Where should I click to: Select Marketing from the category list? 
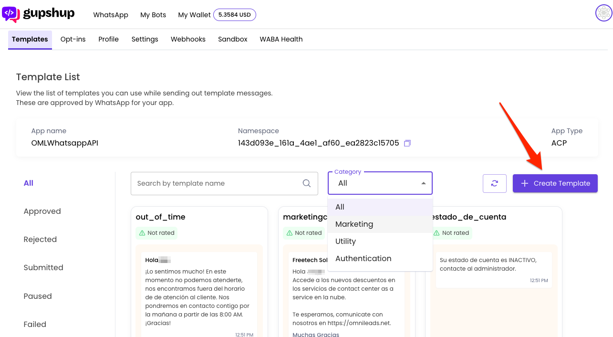[x=354, y=224]
